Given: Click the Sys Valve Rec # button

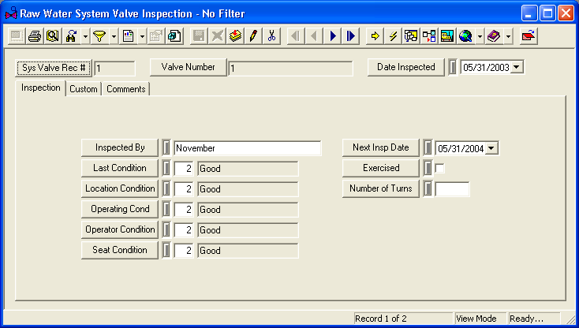Looking at the screenshot, I should 54,68.
